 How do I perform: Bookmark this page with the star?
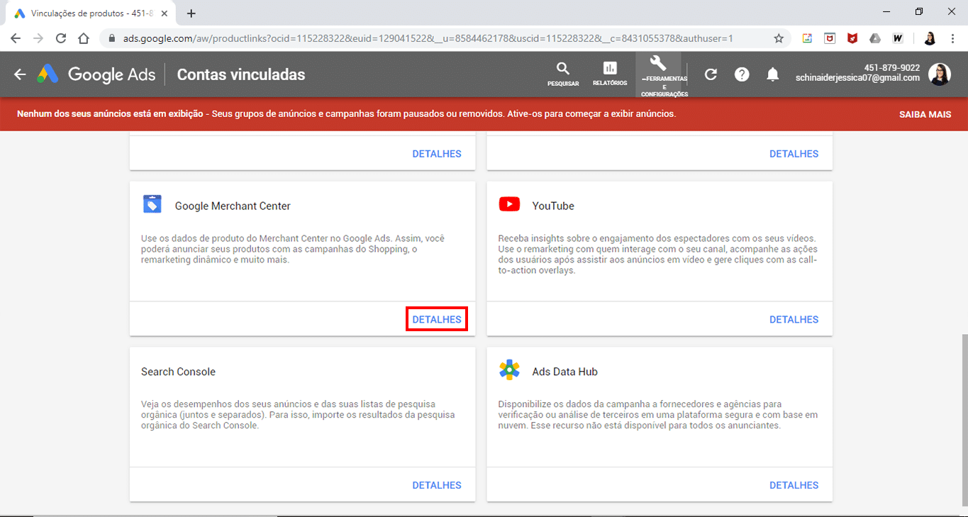click(779, 38)
